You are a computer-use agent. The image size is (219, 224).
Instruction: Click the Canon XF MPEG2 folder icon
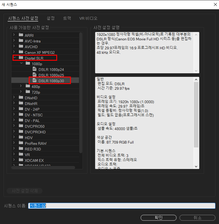click(21, 52)
